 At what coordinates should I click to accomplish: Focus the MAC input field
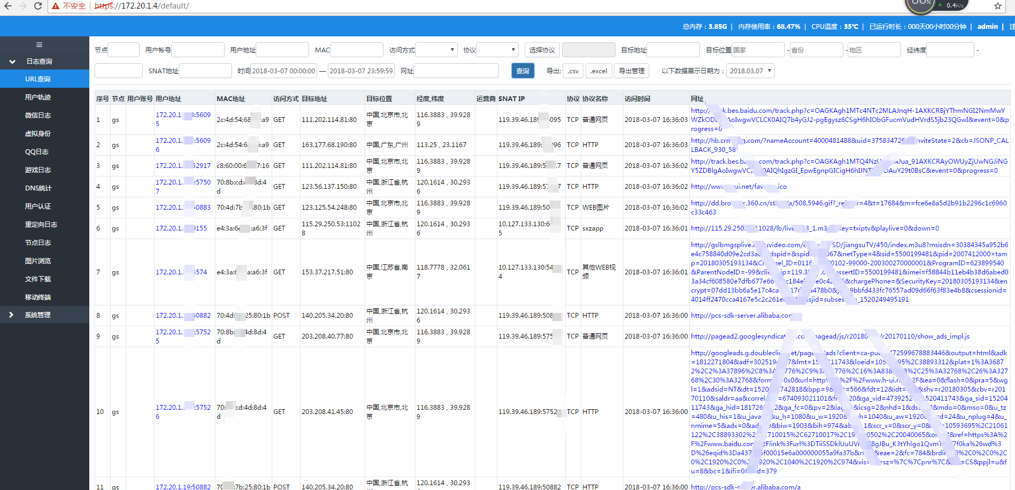point(357,50)
